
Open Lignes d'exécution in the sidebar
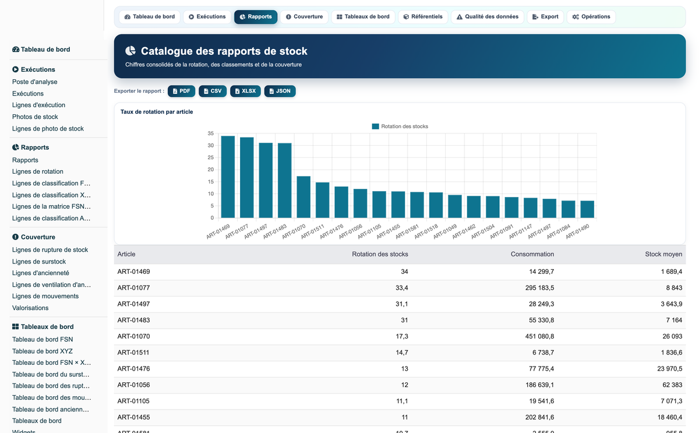click(38, 105)
